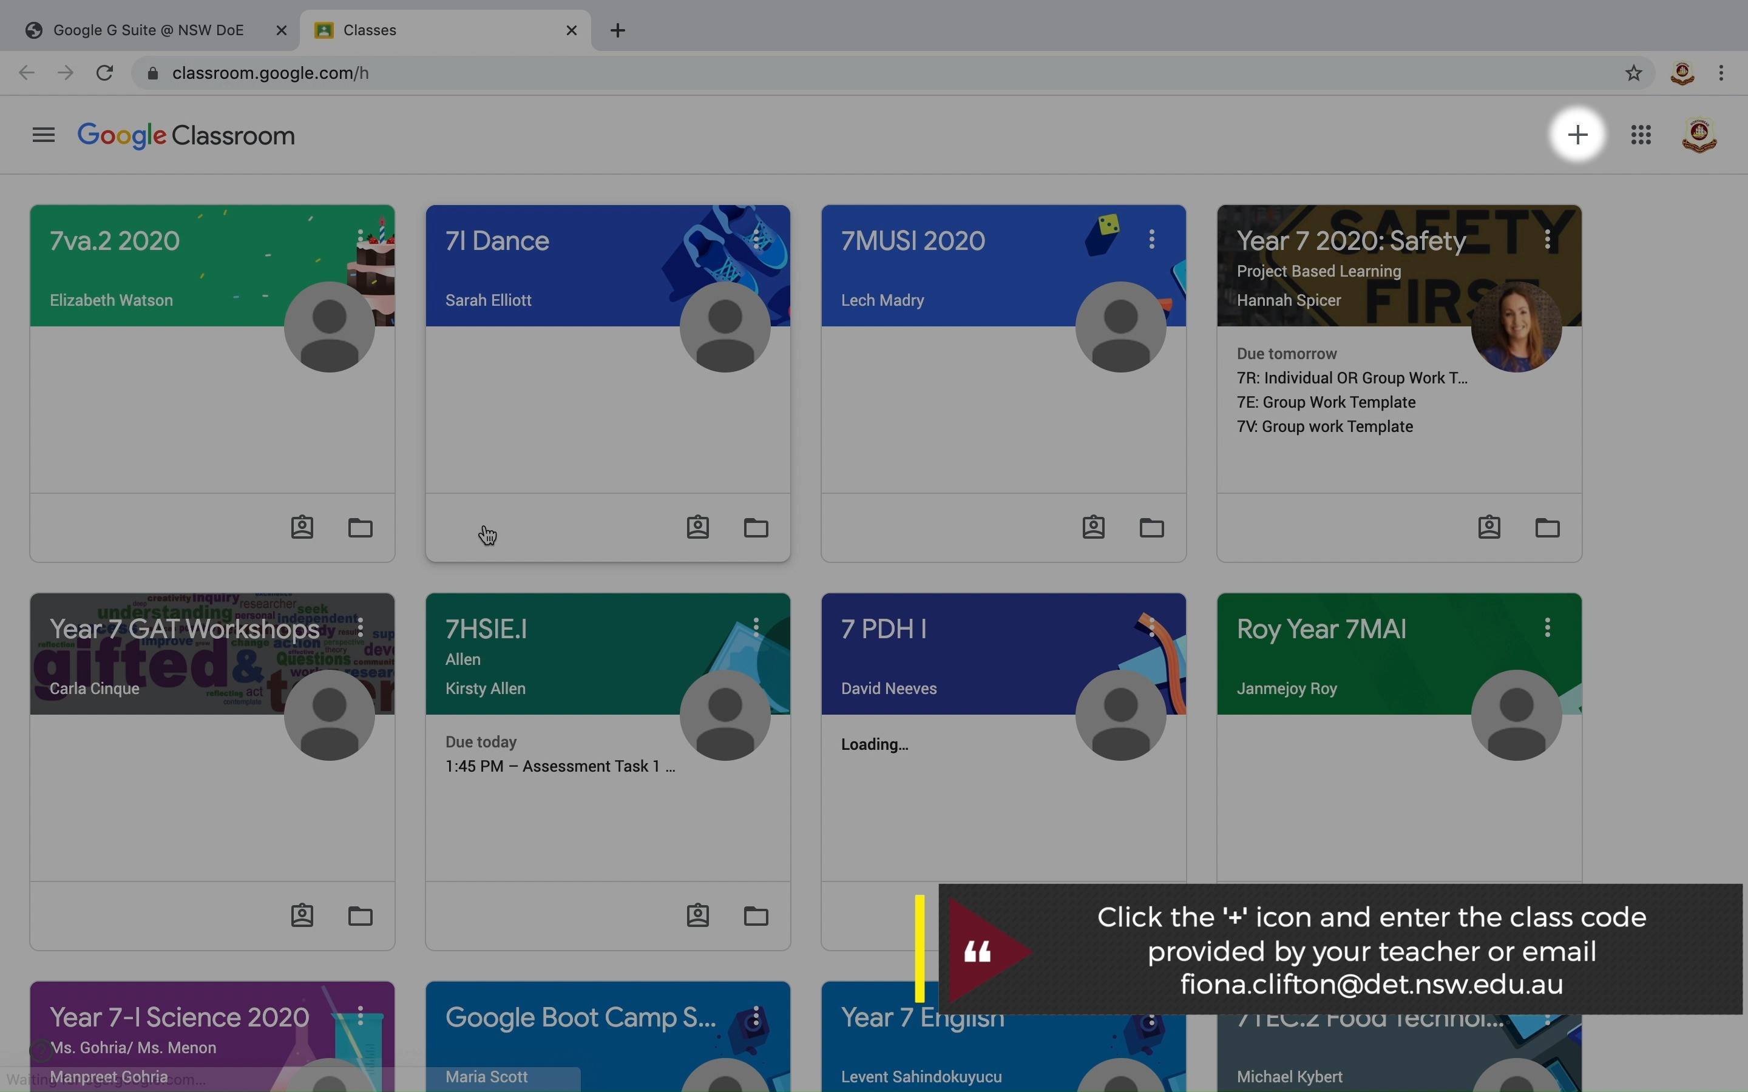Viewport: 1748px width, 1092px height.
Task: Click the Google Classroom logo
Action: (186, 136)
